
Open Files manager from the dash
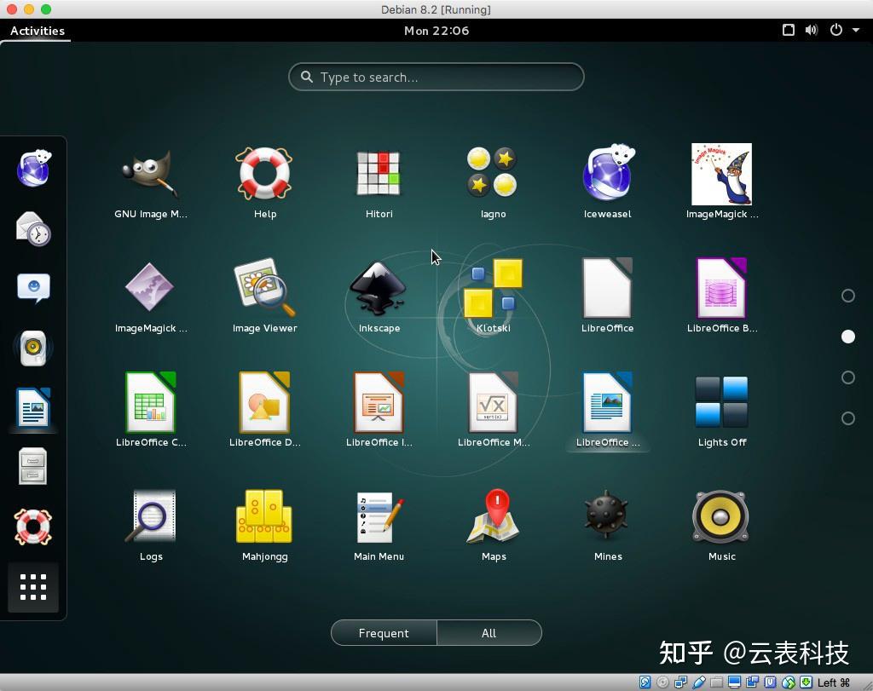[x=33, y=466]
